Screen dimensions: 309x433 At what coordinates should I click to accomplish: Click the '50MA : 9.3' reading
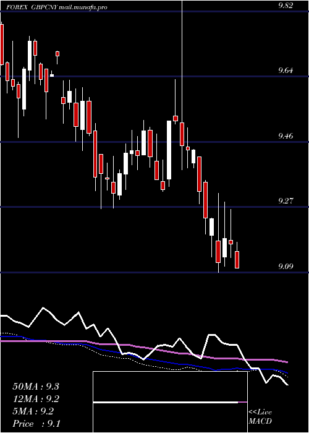[36, 387]
